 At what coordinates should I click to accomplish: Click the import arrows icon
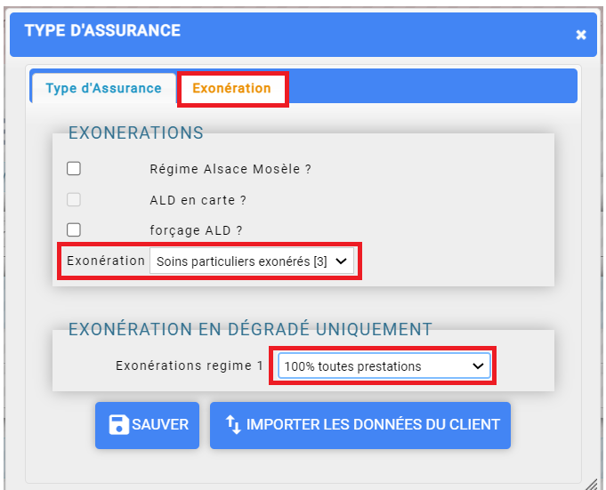[x=233, y=425]
